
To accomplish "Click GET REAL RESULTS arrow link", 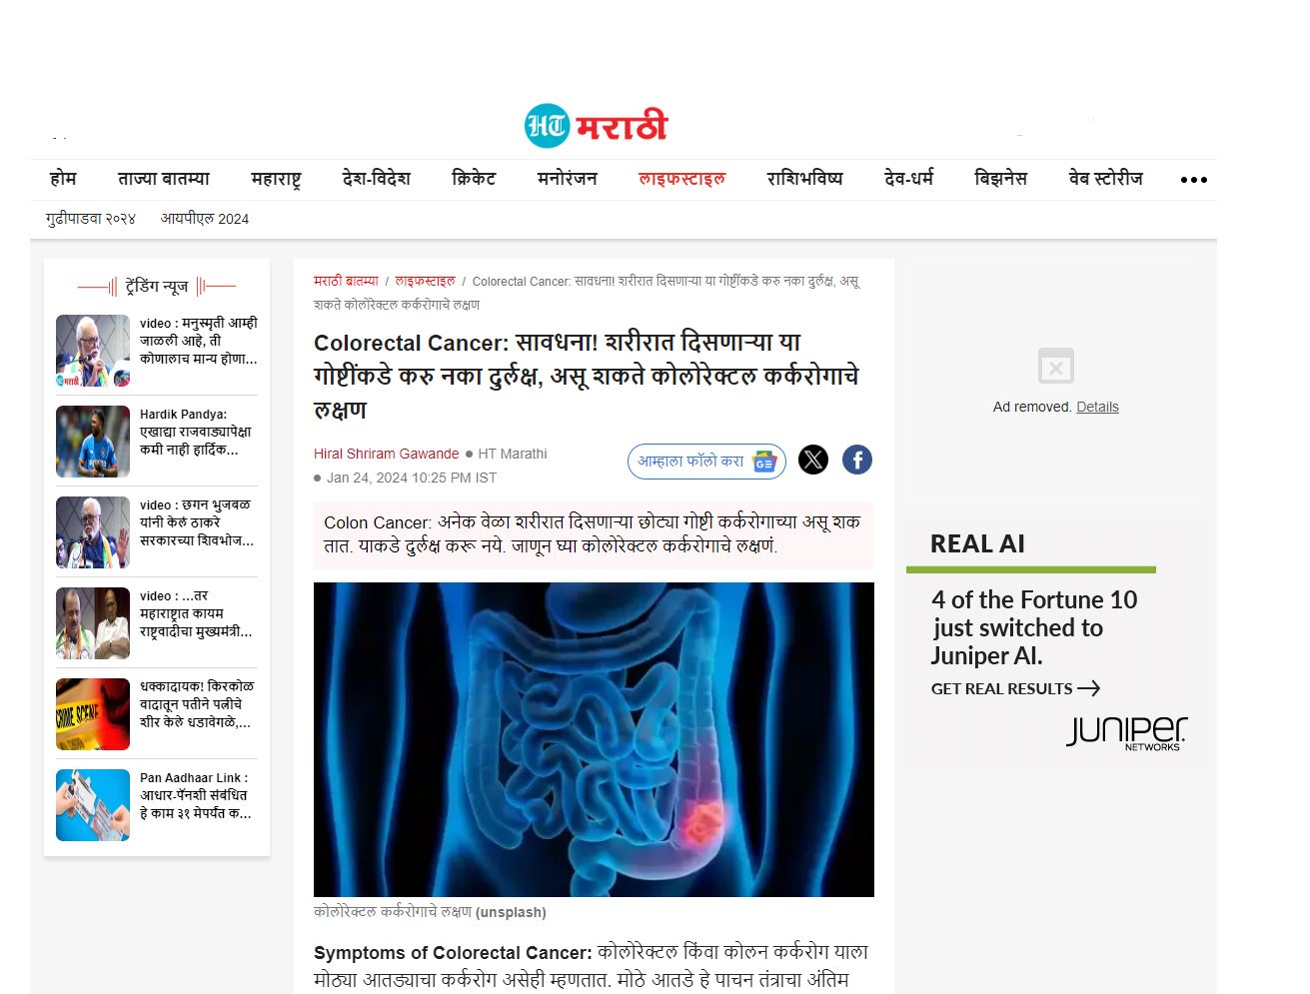I will [x=1015, y=688].
